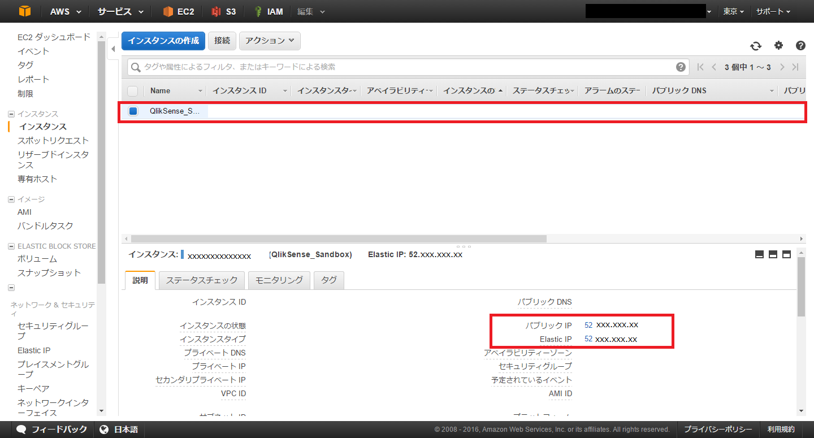Switch to the ステータスチェック tab

[x=202, y=280]
